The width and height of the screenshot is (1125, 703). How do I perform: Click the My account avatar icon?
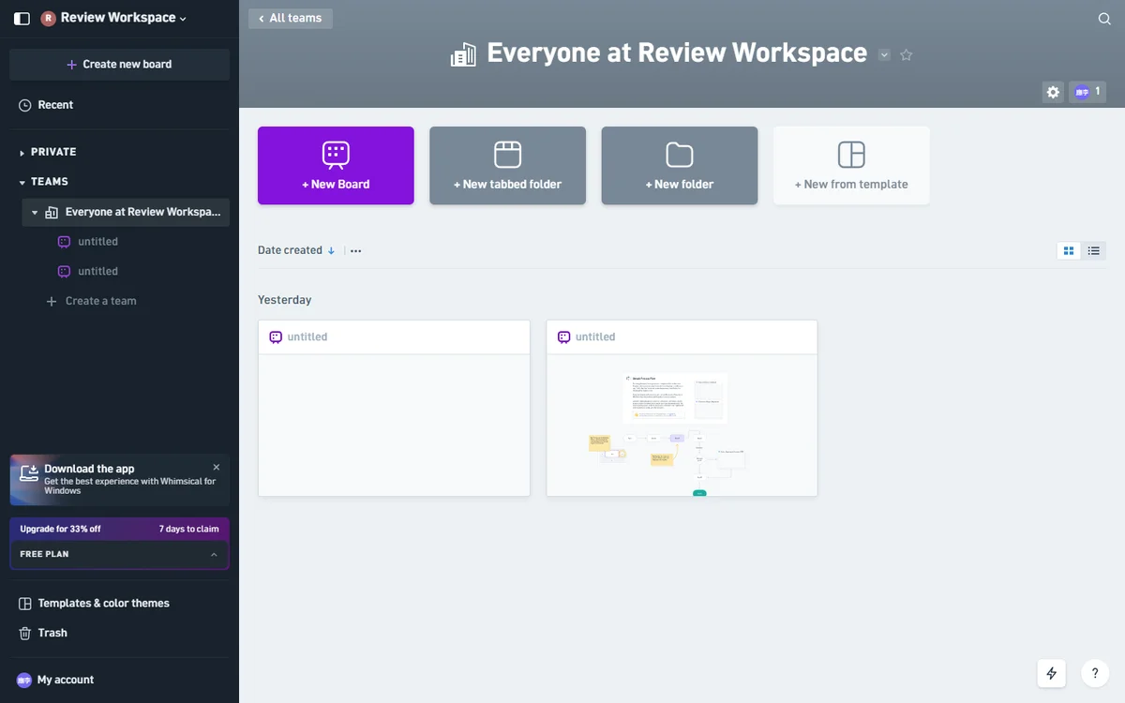coord(24,681)
